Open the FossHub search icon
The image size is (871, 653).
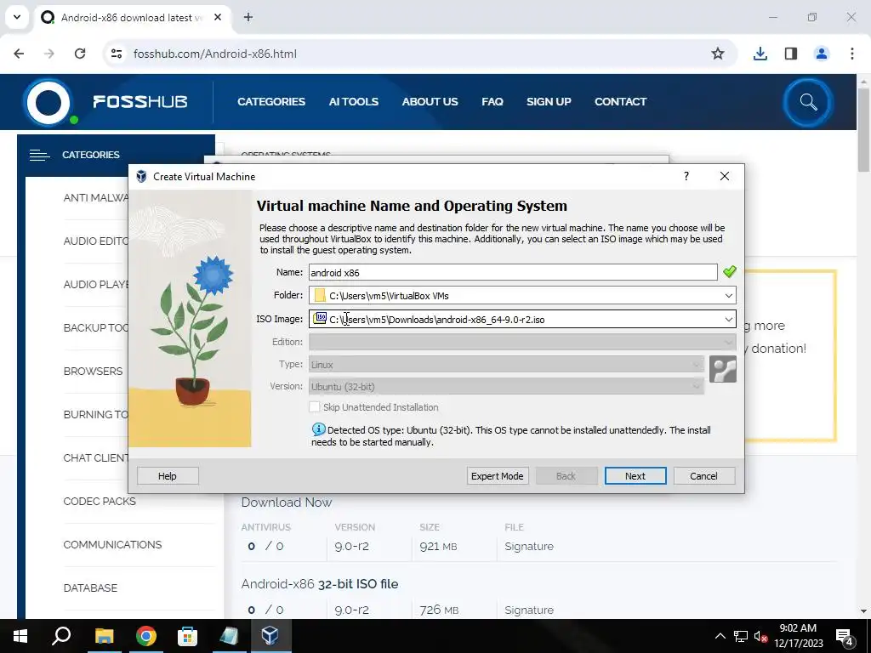808,102
